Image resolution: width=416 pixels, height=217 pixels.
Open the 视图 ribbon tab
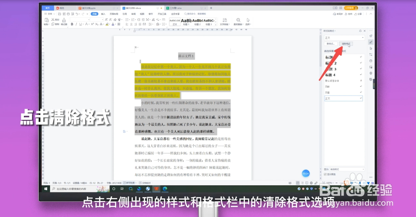tap(142, 14)
